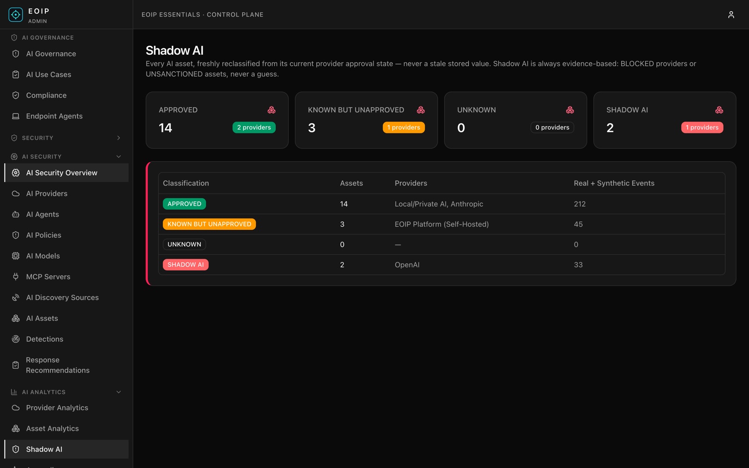749x468 pixels.
Task: Click the cubes icon in APPROVED card
Action: click(272, 110)
